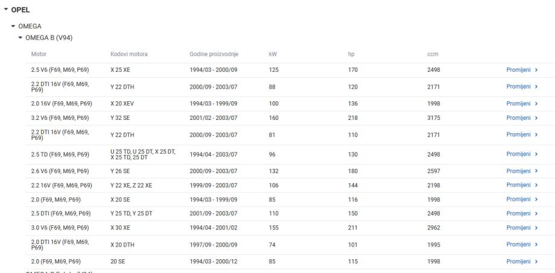
Task: Click the 74 kW value
Action: coord(272,245)
